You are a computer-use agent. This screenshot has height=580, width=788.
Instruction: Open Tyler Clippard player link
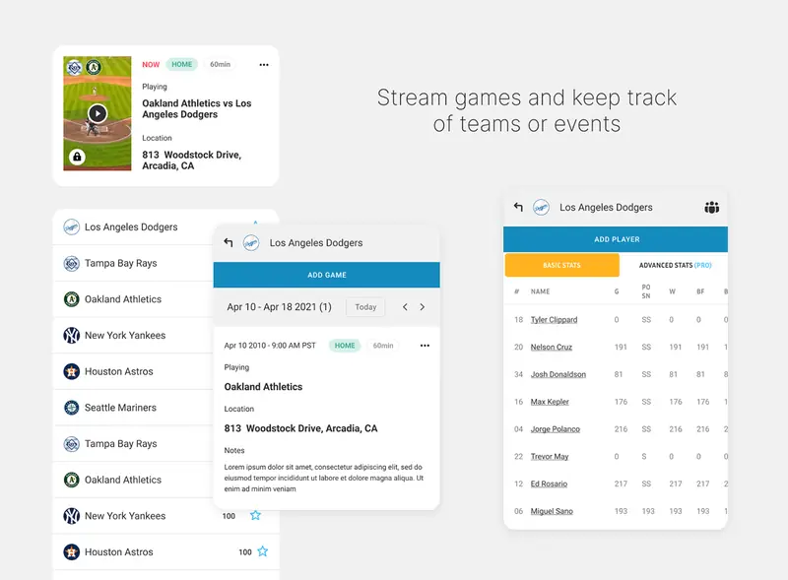pos(554,320)
